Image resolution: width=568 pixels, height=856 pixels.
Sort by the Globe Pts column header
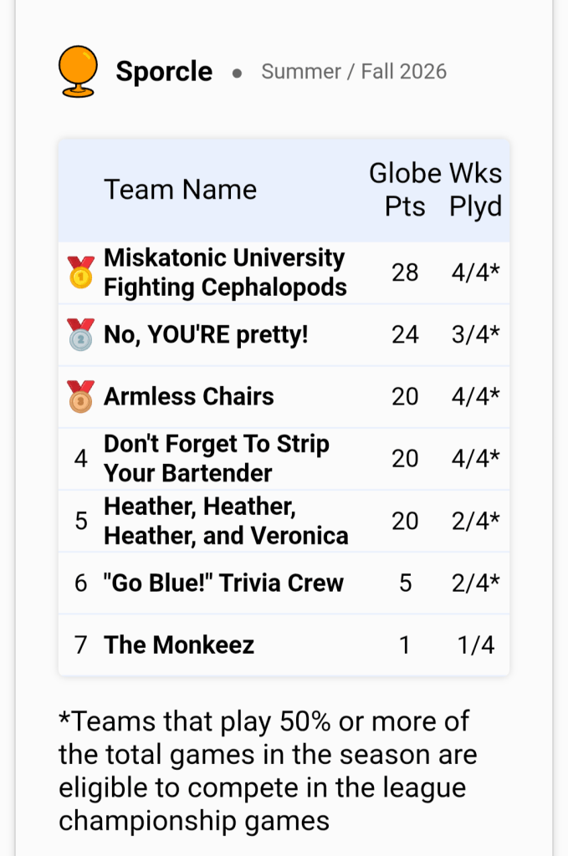[405, 190]
